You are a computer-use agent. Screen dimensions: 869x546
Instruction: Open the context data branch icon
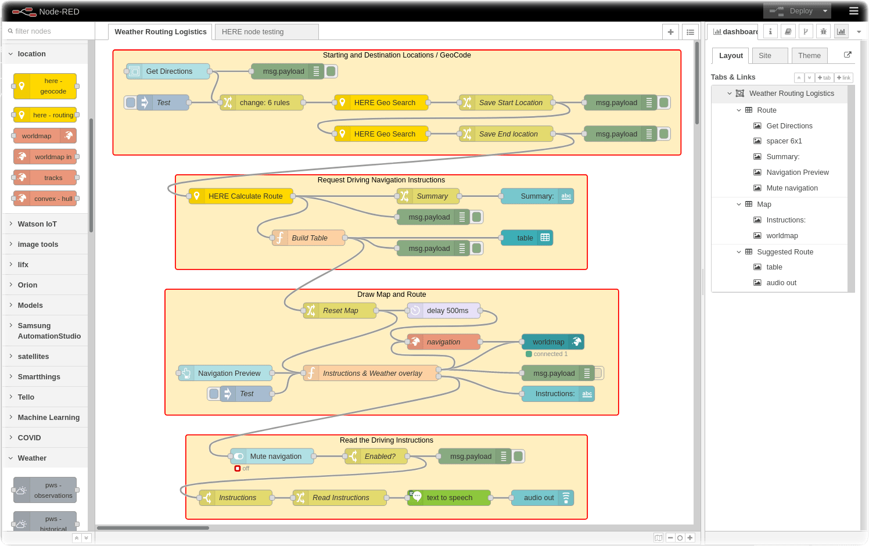point(806,31)
